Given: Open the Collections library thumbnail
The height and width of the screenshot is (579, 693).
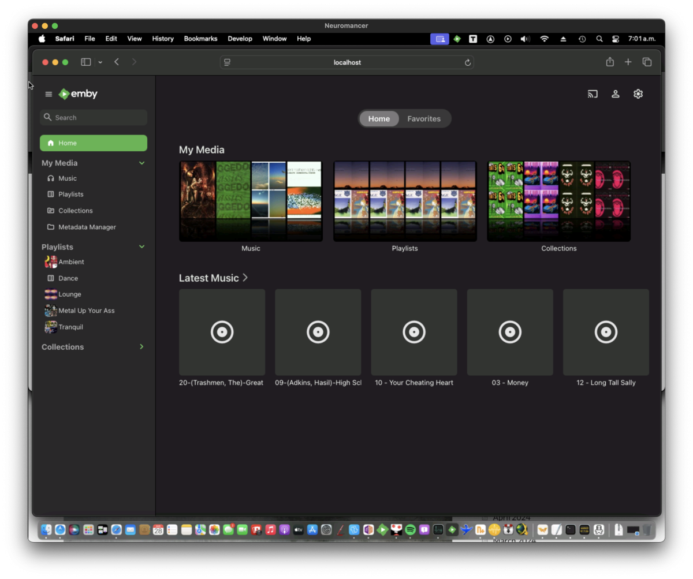Looking at the screenshot, I should (558, 201).
